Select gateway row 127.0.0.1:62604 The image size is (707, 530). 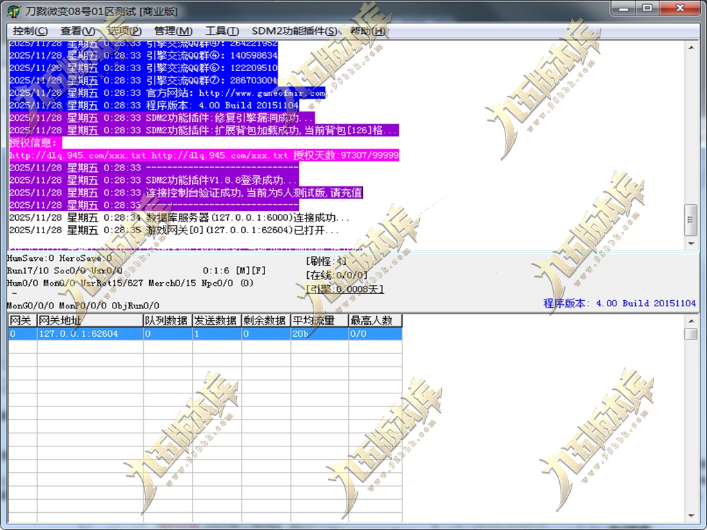click(x=205, y=334)
